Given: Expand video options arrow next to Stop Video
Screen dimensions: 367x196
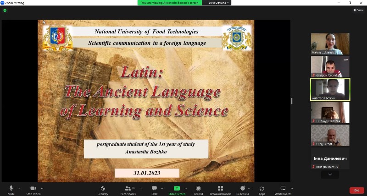Looking at the screenshot, I should click(x=42, y=188).
